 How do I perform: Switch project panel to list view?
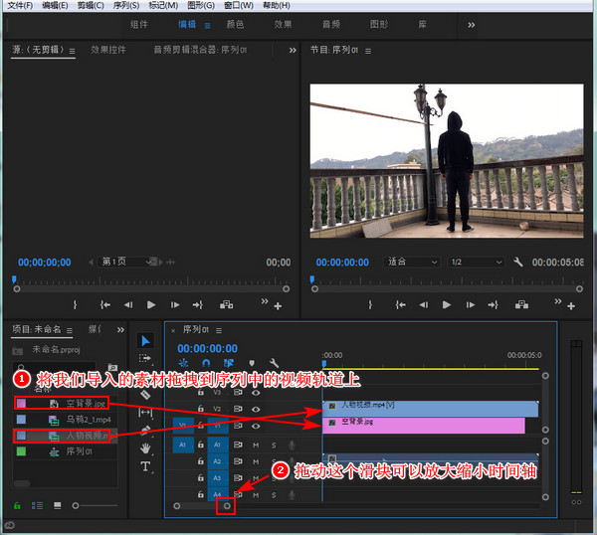(x=38, y=505)
